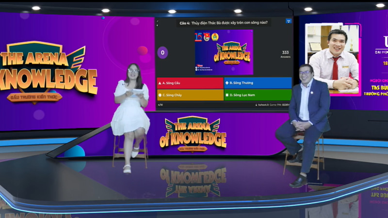The image size is (388, 218).
Task: Click the blue diamond answer icon
Action: pos(227,83)
